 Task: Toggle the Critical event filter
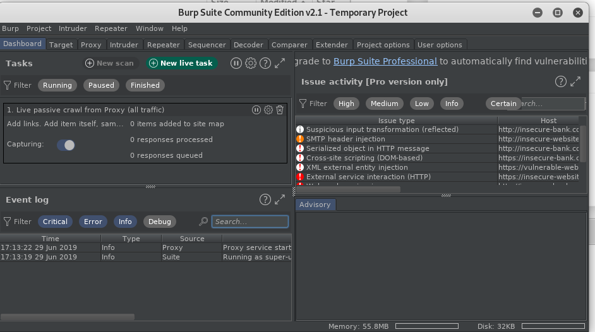[x=55, y=222]
